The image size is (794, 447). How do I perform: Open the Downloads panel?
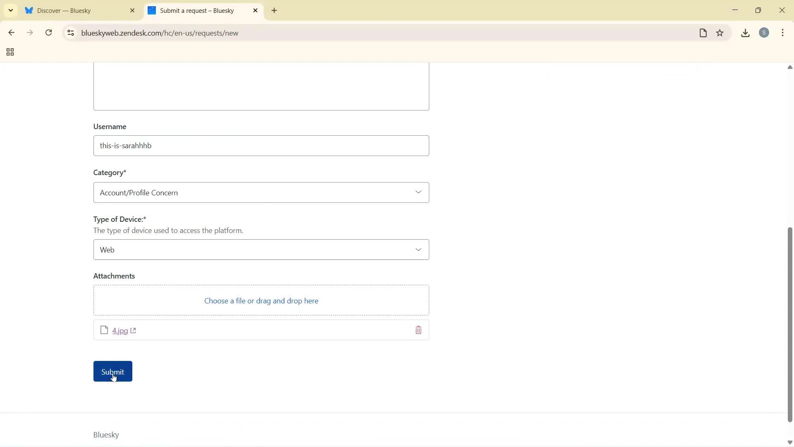(745, 33)
